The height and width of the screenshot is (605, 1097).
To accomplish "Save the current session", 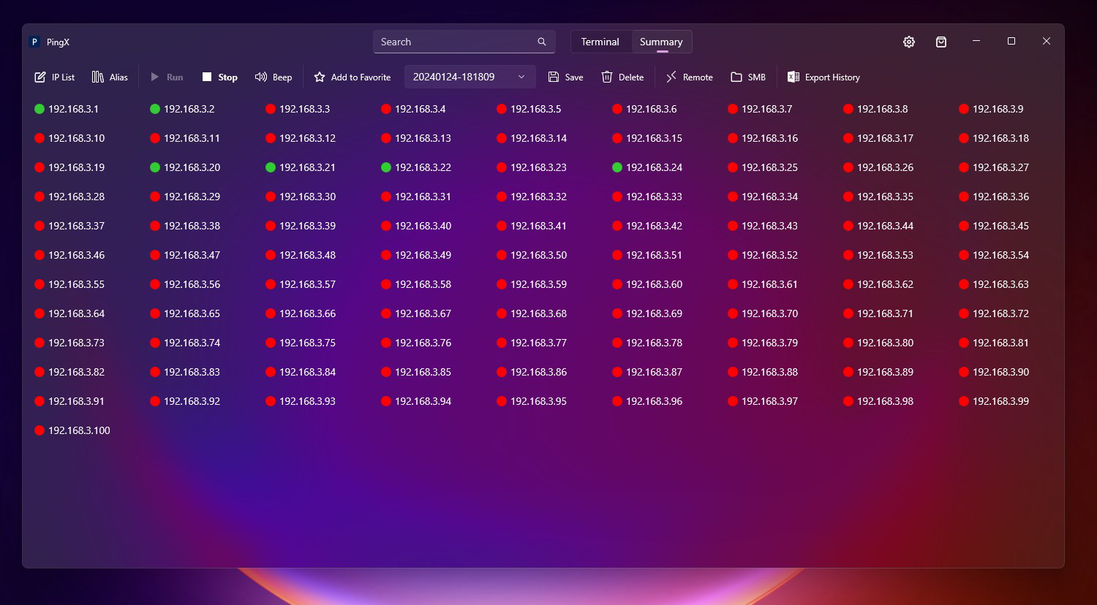I will coord(566,77).
